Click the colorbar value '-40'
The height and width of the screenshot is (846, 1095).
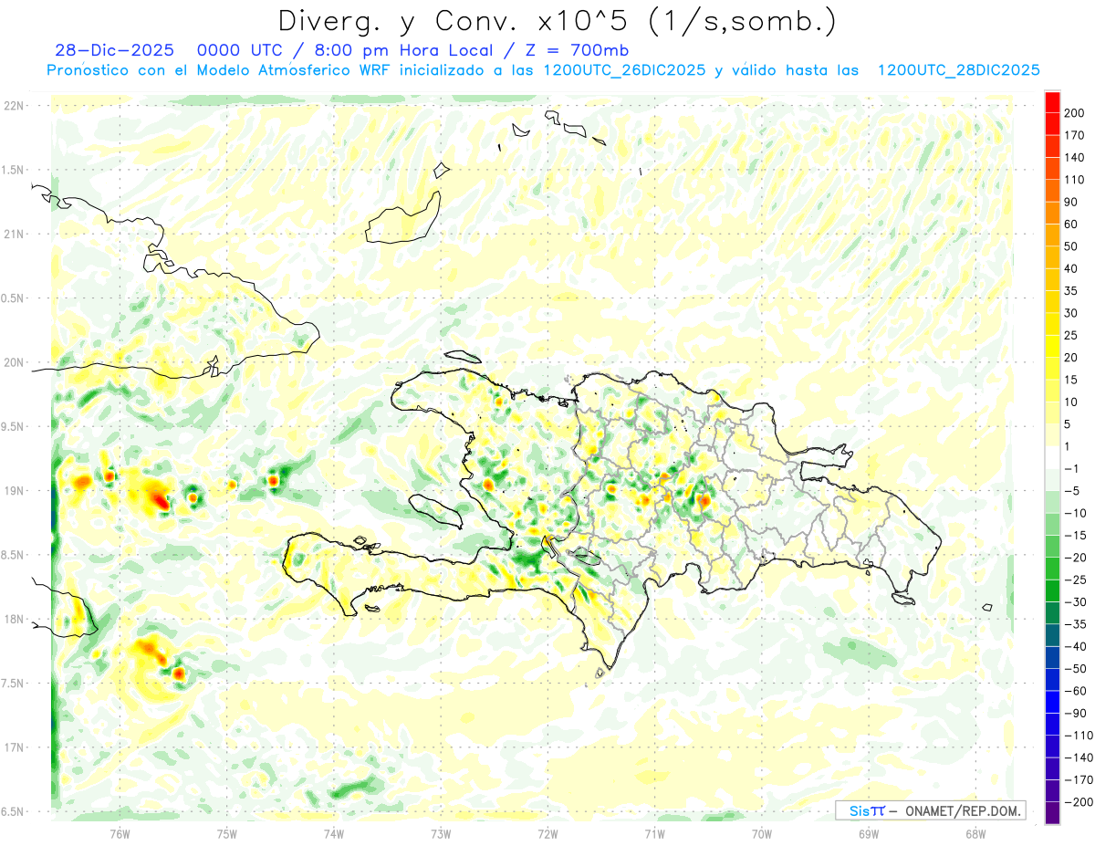click(x=1075, y=646)
